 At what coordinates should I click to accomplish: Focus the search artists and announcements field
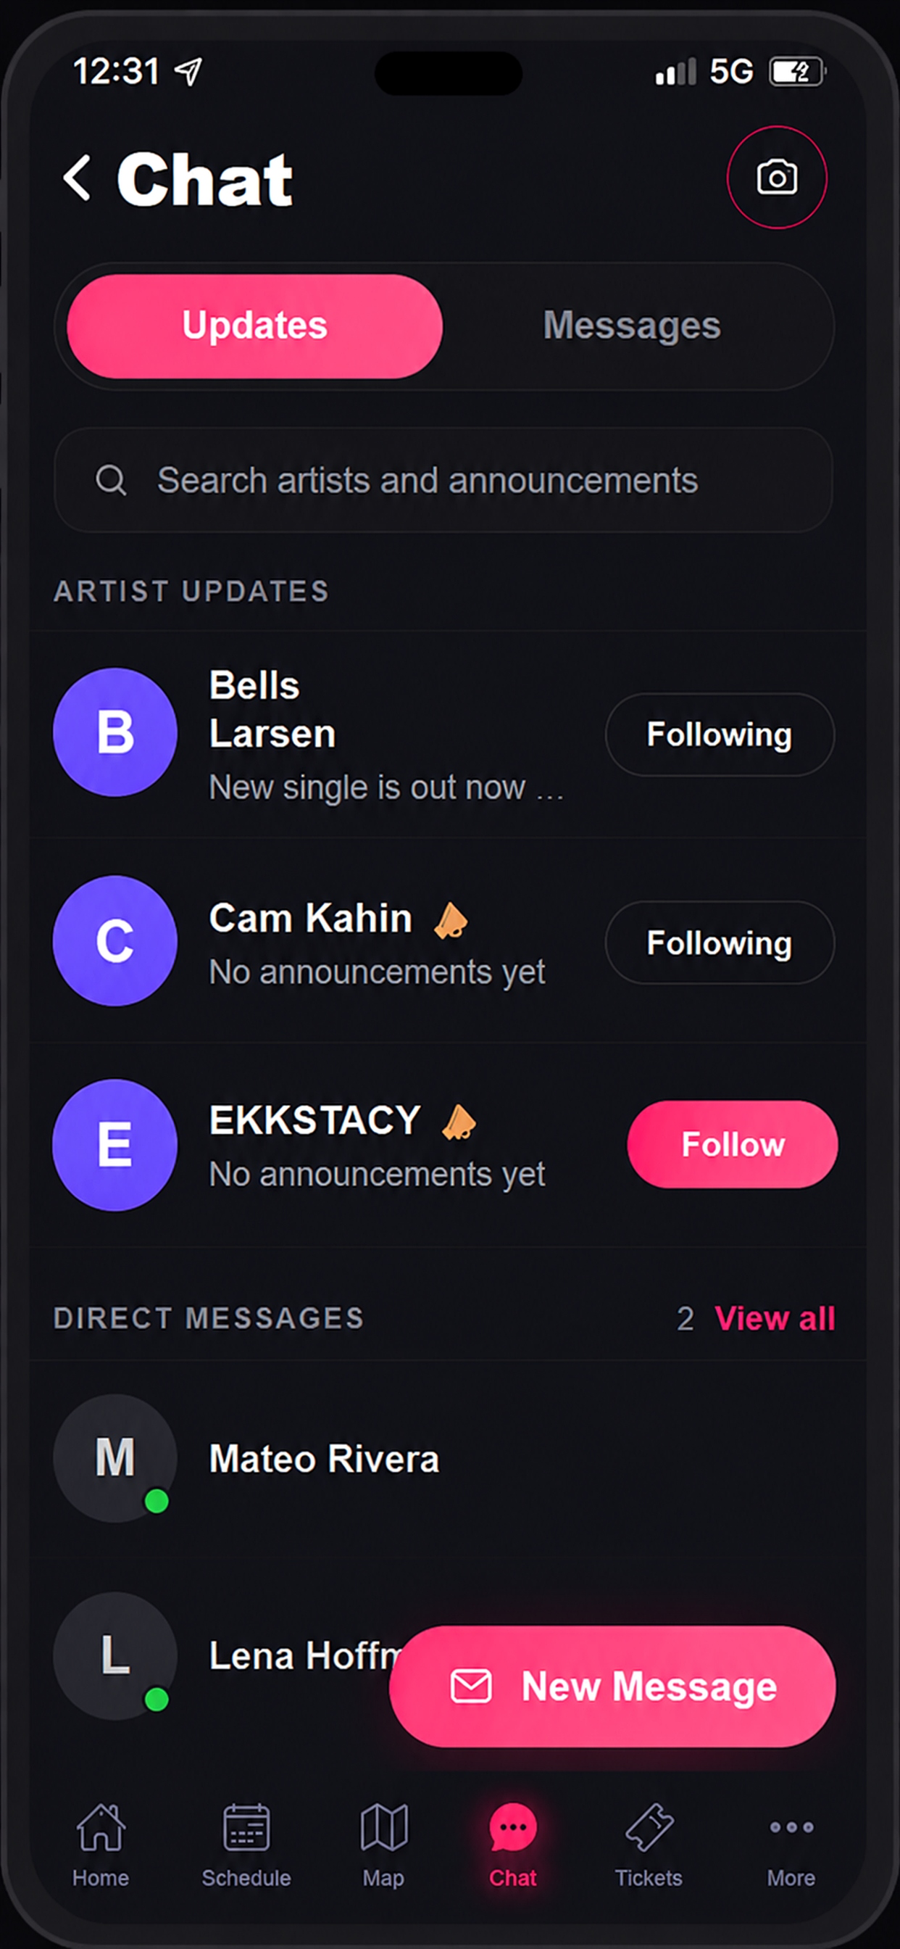[443, 481]
